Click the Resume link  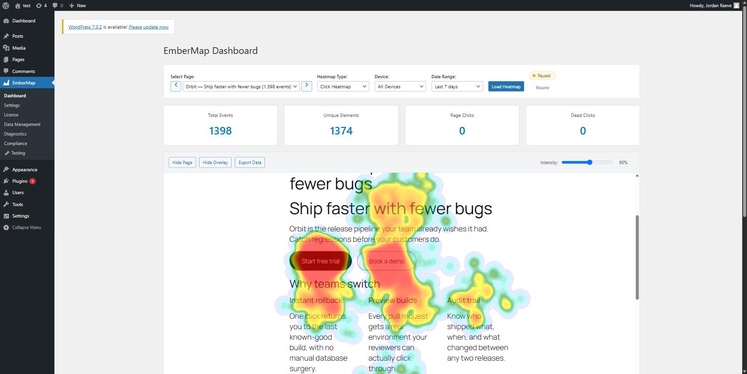tap(542, 87)
